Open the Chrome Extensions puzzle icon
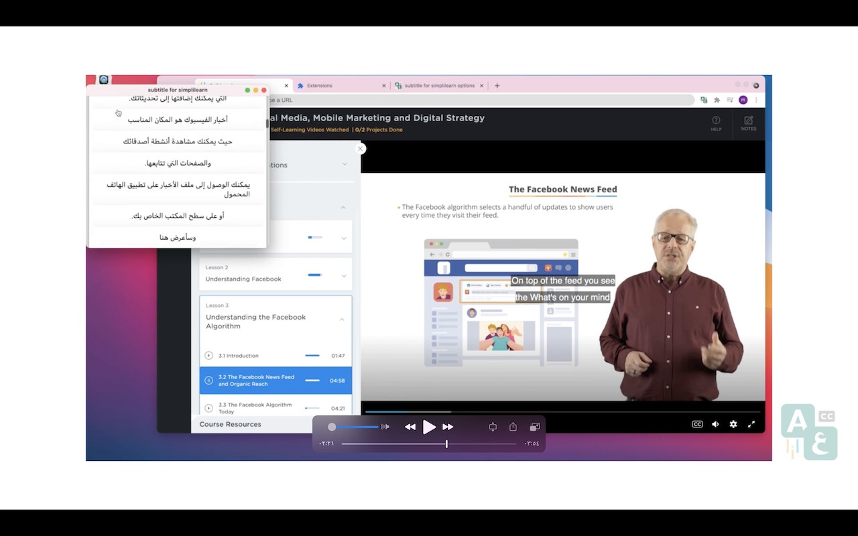This screenshot has width=858, height=536. coord(717,100)
